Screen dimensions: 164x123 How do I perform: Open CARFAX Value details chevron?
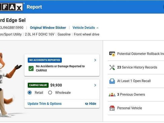pyautogui.click(x=95, y=85)
